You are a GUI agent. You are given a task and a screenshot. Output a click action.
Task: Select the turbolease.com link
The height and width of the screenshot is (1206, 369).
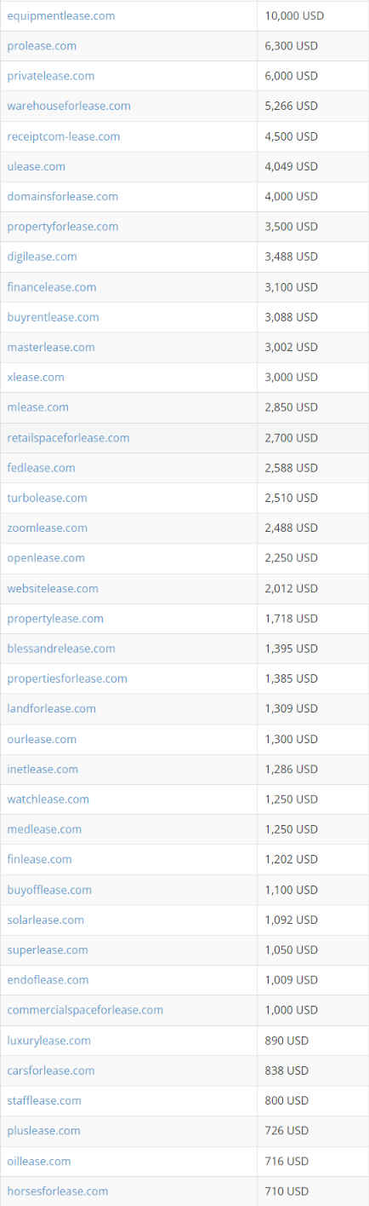pos(48,498)
